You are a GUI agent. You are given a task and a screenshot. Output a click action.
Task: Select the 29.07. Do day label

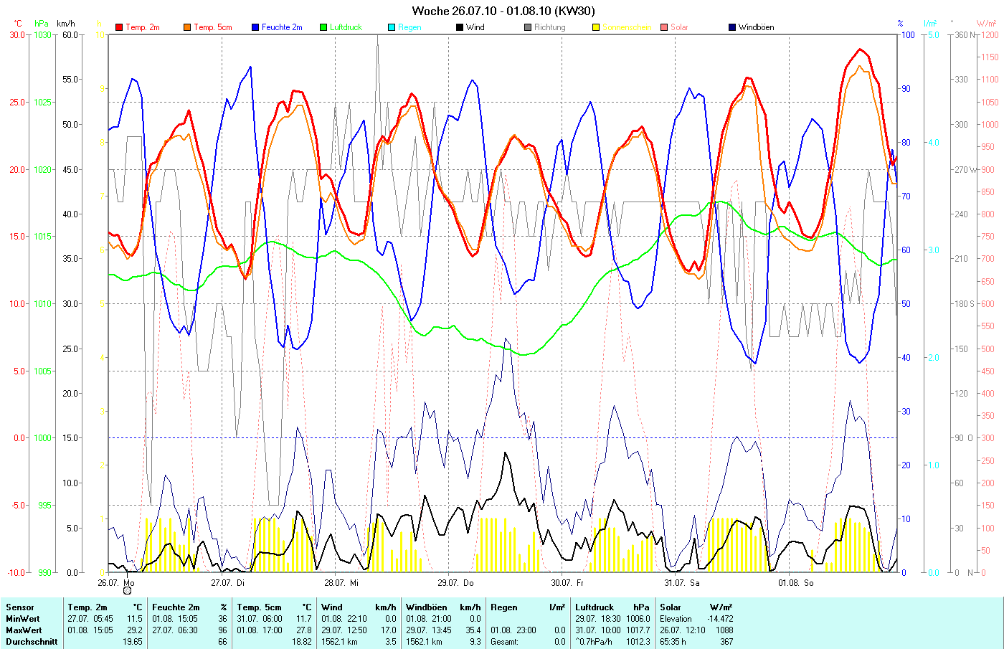pyautogui.click(x=455, y=583)
